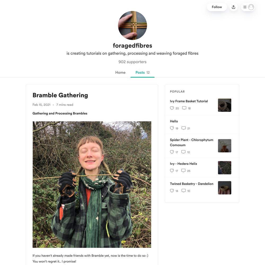Screen dimensions: 265x265
Task: Open the hamburger menu icon
Action: [245, 7]
